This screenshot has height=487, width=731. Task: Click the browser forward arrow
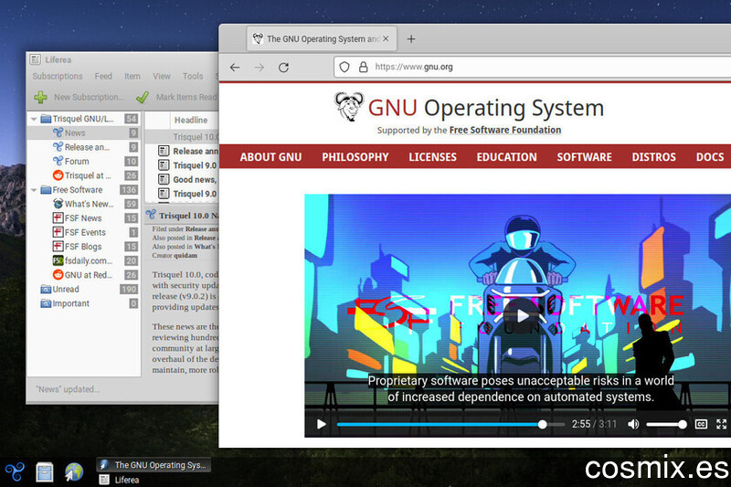pos(260,67)
